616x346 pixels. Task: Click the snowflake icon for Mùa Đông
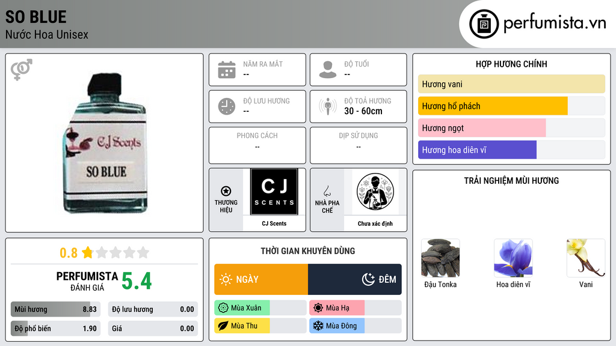pos(318,326)
